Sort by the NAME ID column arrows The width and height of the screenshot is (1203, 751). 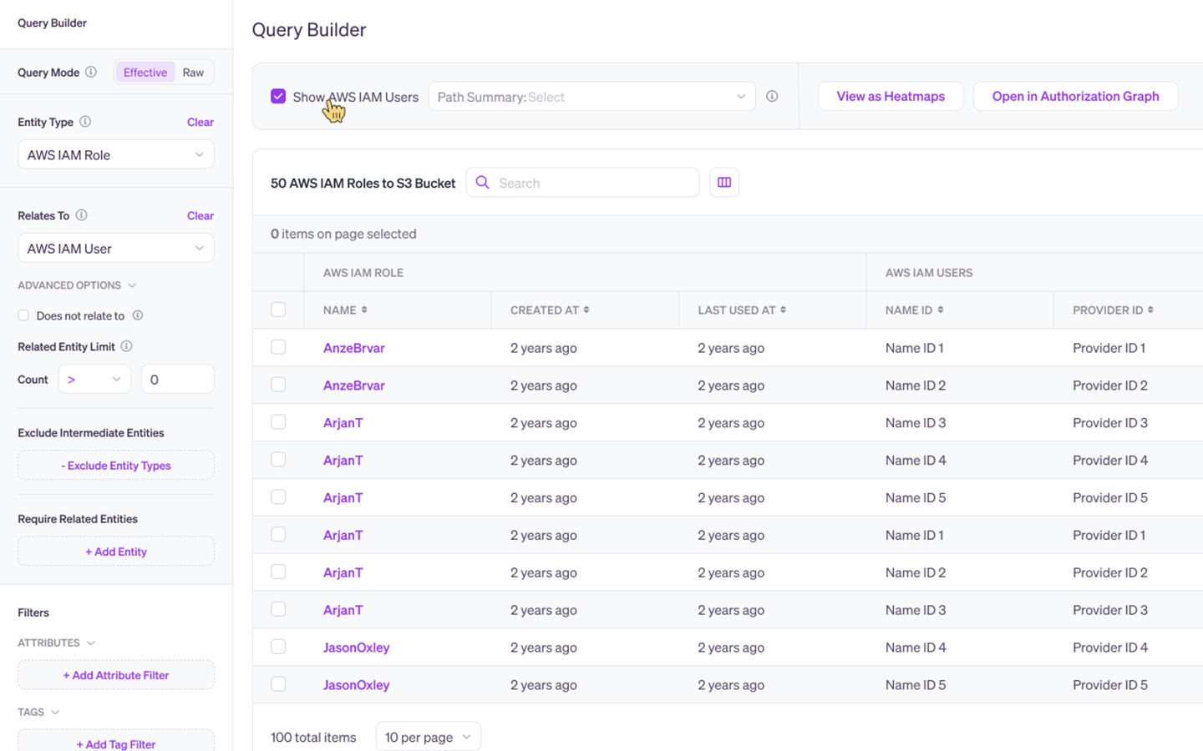coord(941,310)
